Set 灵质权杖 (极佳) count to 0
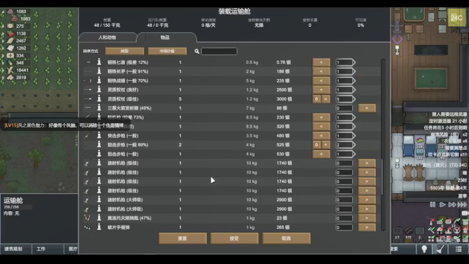Viewport: 469px width, 264px height. point(317,99)
